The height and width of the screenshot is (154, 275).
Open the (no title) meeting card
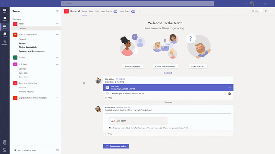[x=168, y=88]
